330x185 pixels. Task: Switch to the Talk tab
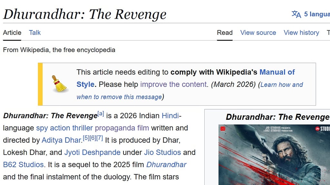(x=35, y=32)
